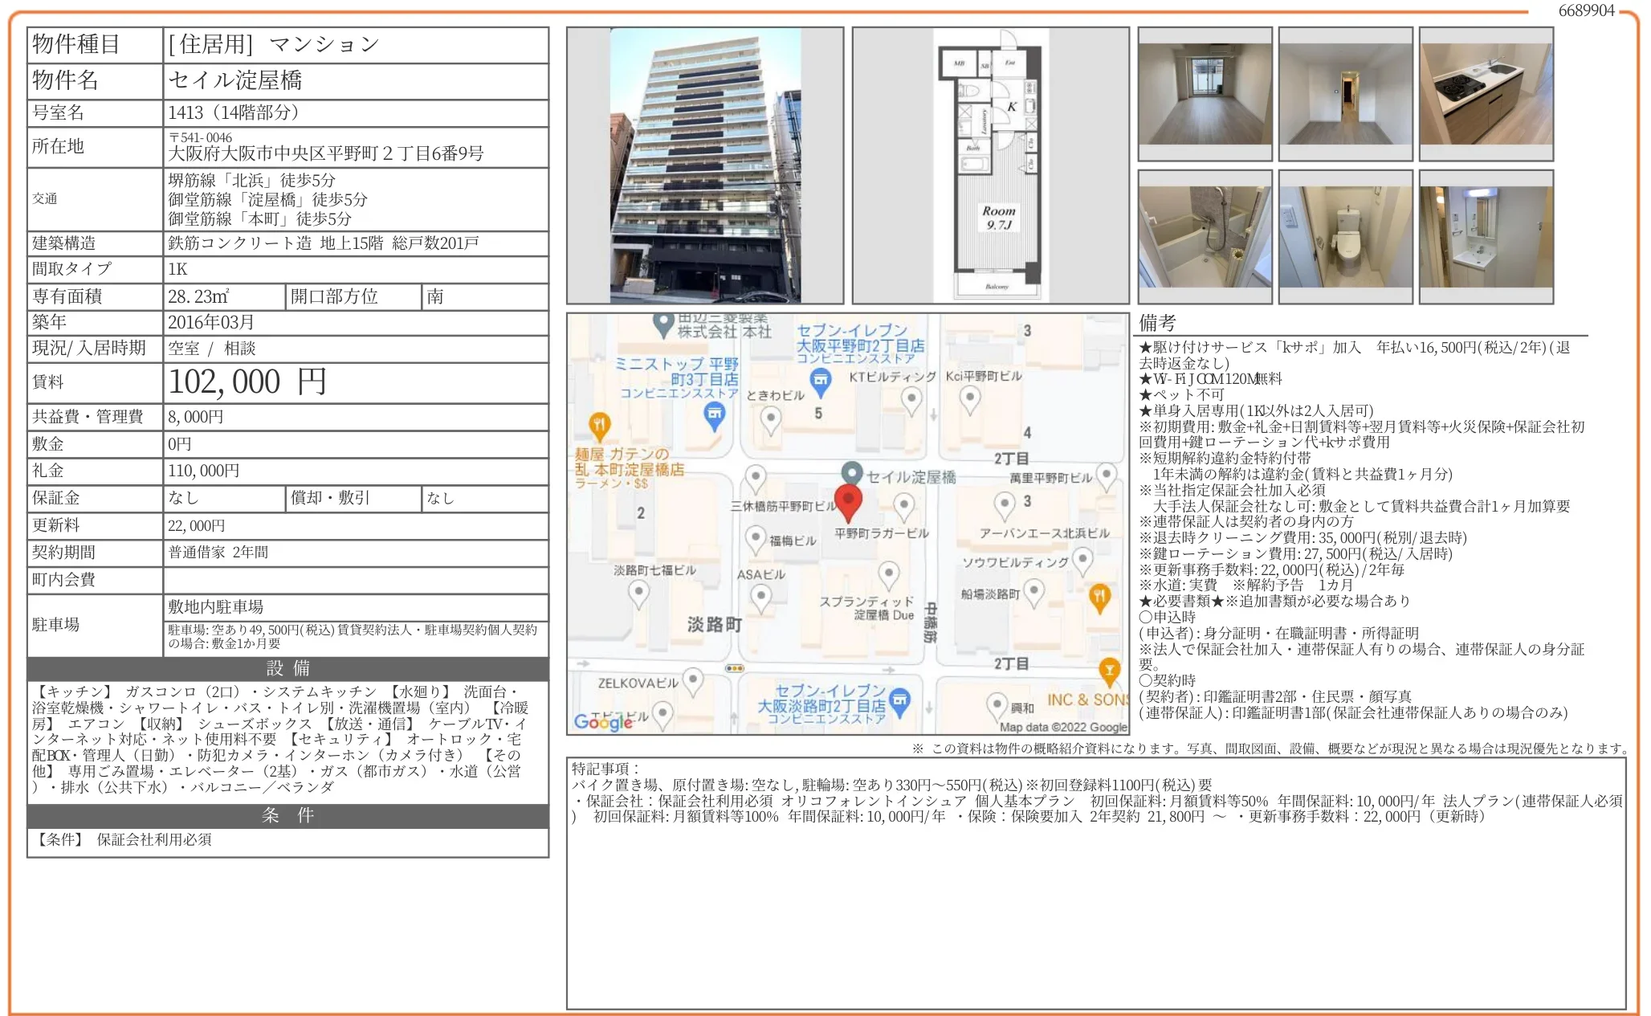Open the building exterior photo
This screenshot has height=1016, width=1651.
704,165
